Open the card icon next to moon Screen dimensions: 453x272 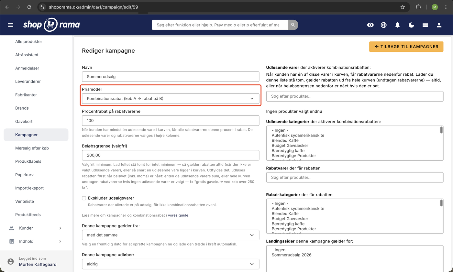coord(425,25)
